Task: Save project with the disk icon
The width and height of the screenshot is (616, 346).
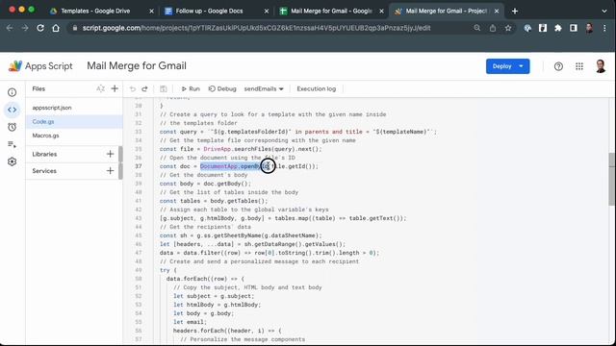Action: coord(164,89)
